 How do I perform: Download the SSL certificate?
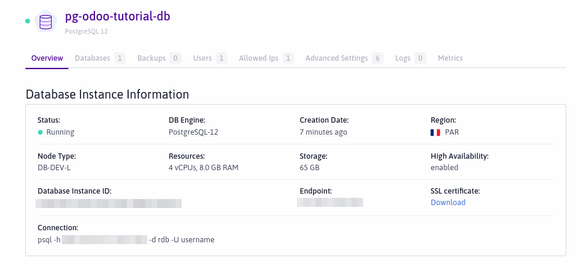point(448,203)
